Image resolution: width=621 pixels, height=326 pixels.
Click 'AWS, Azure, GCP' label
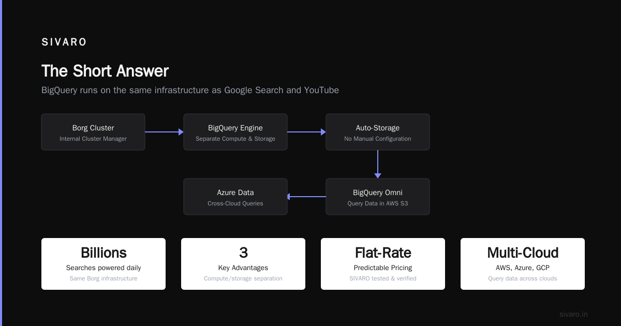(x=523, y=268)
